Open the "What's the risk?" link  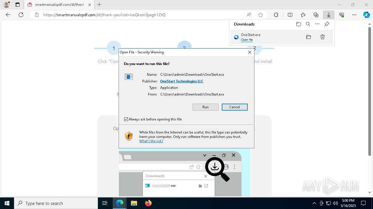tap(151, 141)
